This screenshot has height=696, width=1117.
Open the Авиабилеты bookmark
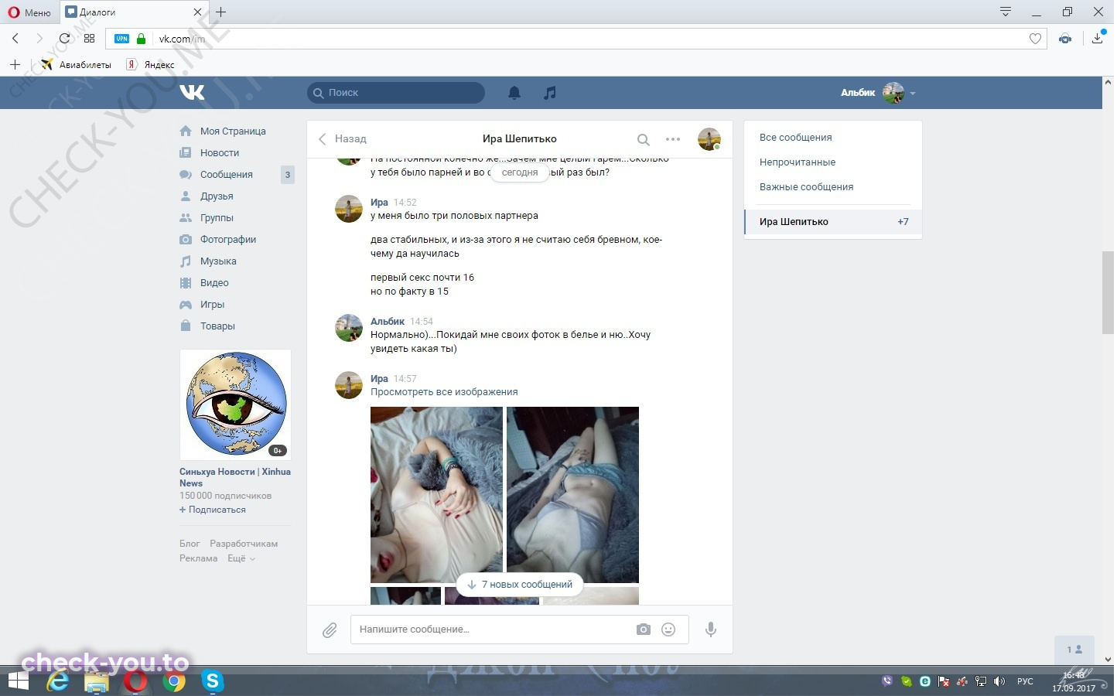[77, 65]
